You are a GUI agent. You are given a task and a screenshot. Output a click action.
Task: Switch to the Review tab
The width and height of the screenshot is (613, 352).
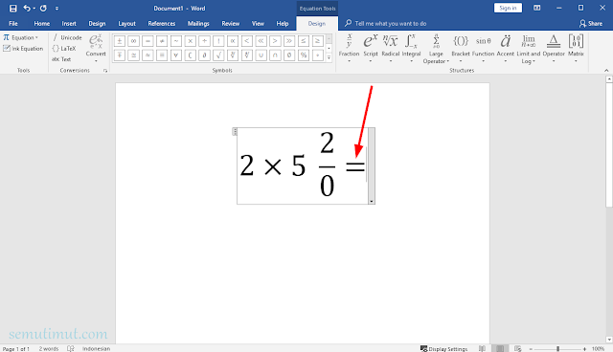(x=231, y=23)
